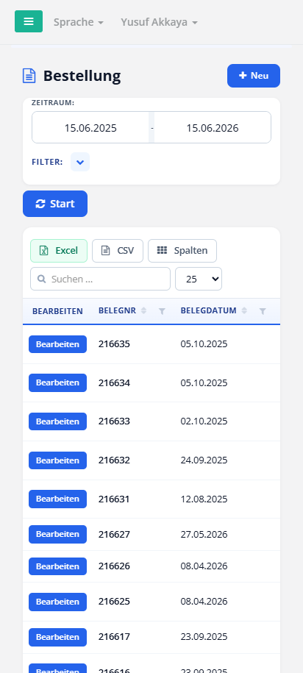Edit order 216632 with Bearbeiten
Image resolution: width=303 pixels, height=673 pixels.
pyautogui.click(x=57, y=460)
